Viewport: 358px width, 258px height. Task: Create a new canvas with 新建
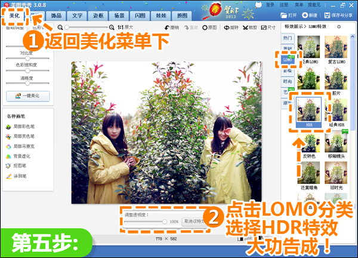tap(310, 16)
